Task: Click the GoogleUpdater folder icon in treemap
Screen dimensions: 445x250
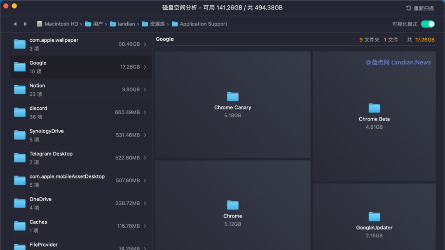Action: pyautogui.click(x=374, y=217)
